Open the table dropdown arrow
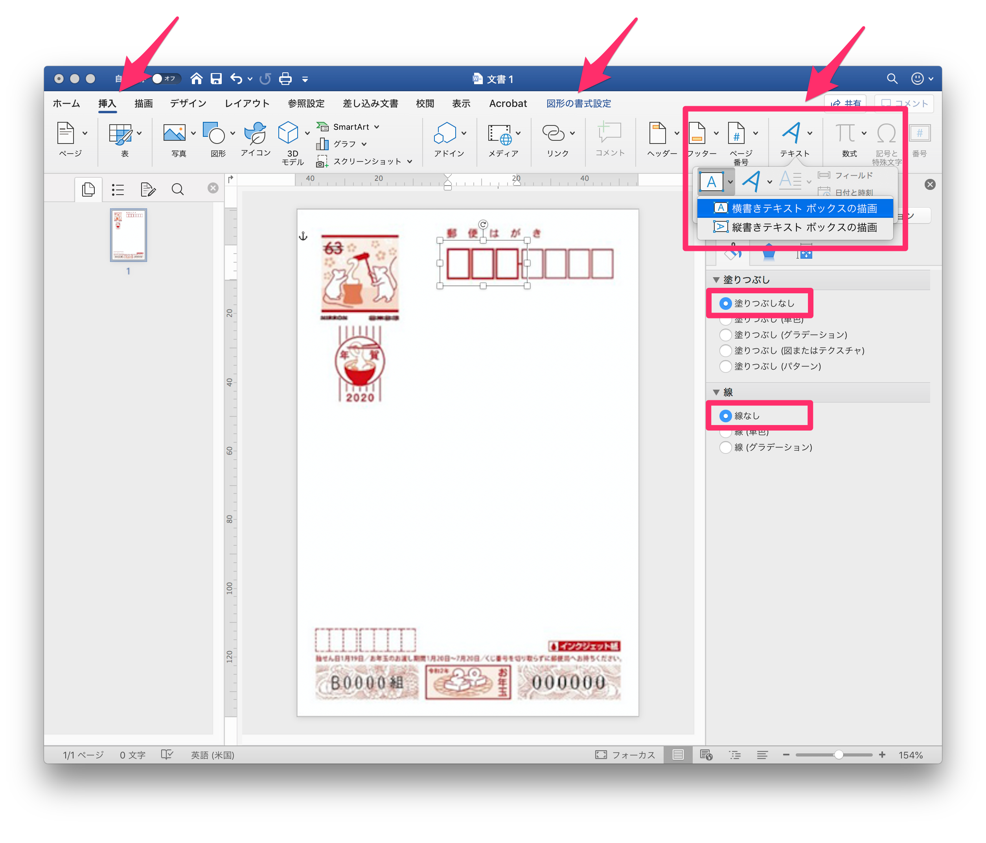986x843 pixels. pyautogui.click(x=139, y=134)
